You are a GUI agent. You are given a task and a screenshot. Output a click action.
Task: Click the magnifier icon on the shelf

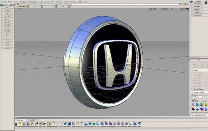coord(32,124)
